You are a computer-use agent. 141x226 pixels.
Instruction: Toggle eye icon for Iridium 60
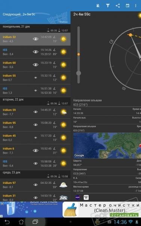(x=36, y=65)
